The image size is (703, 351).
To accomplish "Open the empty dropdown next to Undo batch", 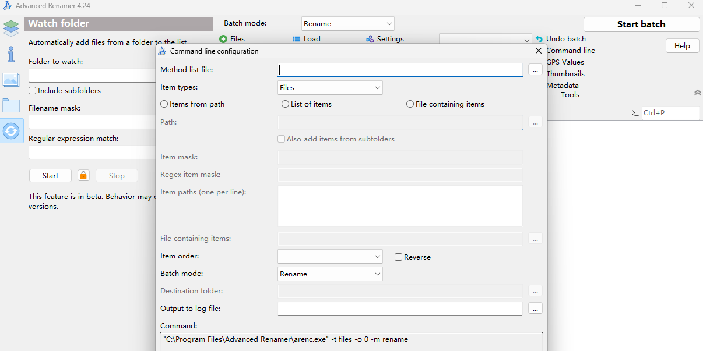I will pos(486,40).
